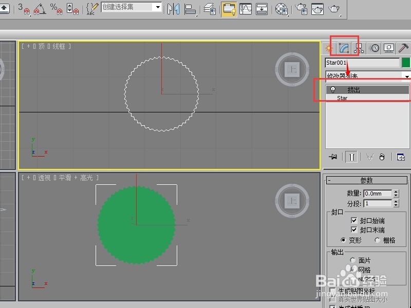Switch to the Utilities hammer tab

click(404, 48)
